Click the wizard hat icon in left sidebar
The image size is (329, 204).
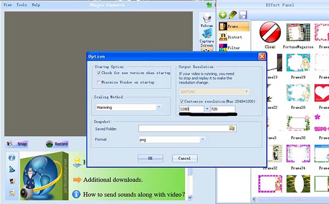pos(12,169)
